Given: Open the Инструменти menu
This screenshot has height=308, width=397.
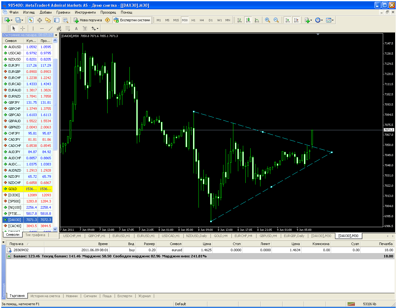Looking at the screenshot, I should click(x=85, y=12).
